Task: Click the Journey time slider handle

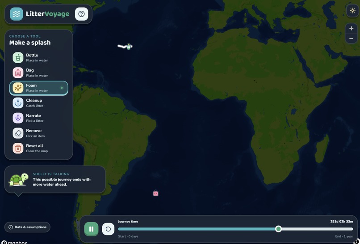Action: click(x=279, y=229)
